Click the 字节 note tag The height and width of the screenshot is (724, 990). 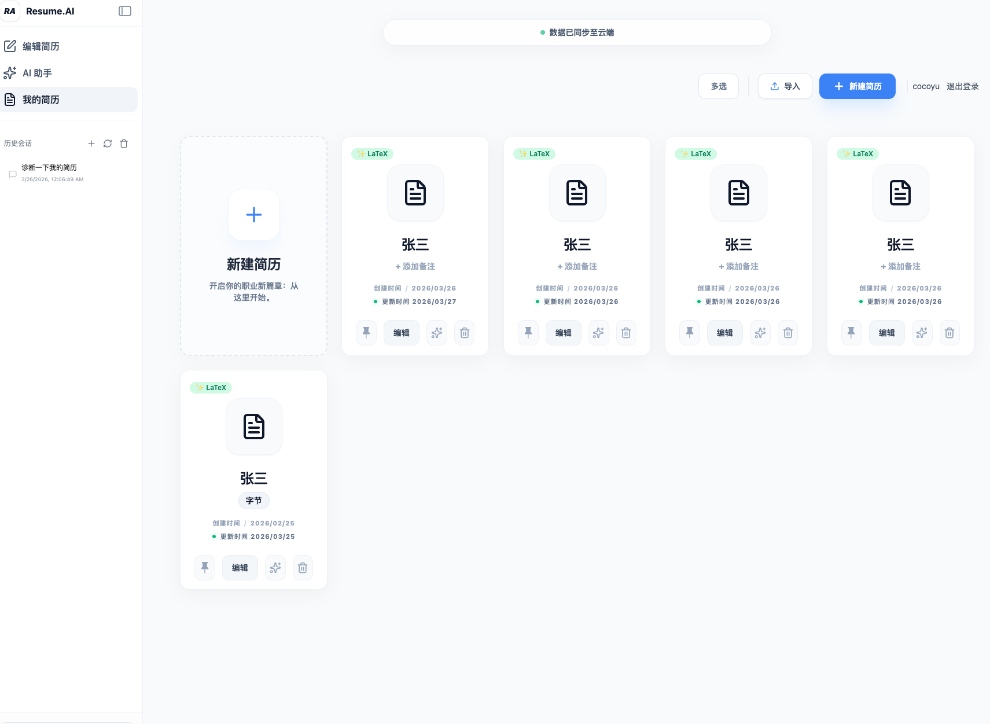(x=253, y=501)
